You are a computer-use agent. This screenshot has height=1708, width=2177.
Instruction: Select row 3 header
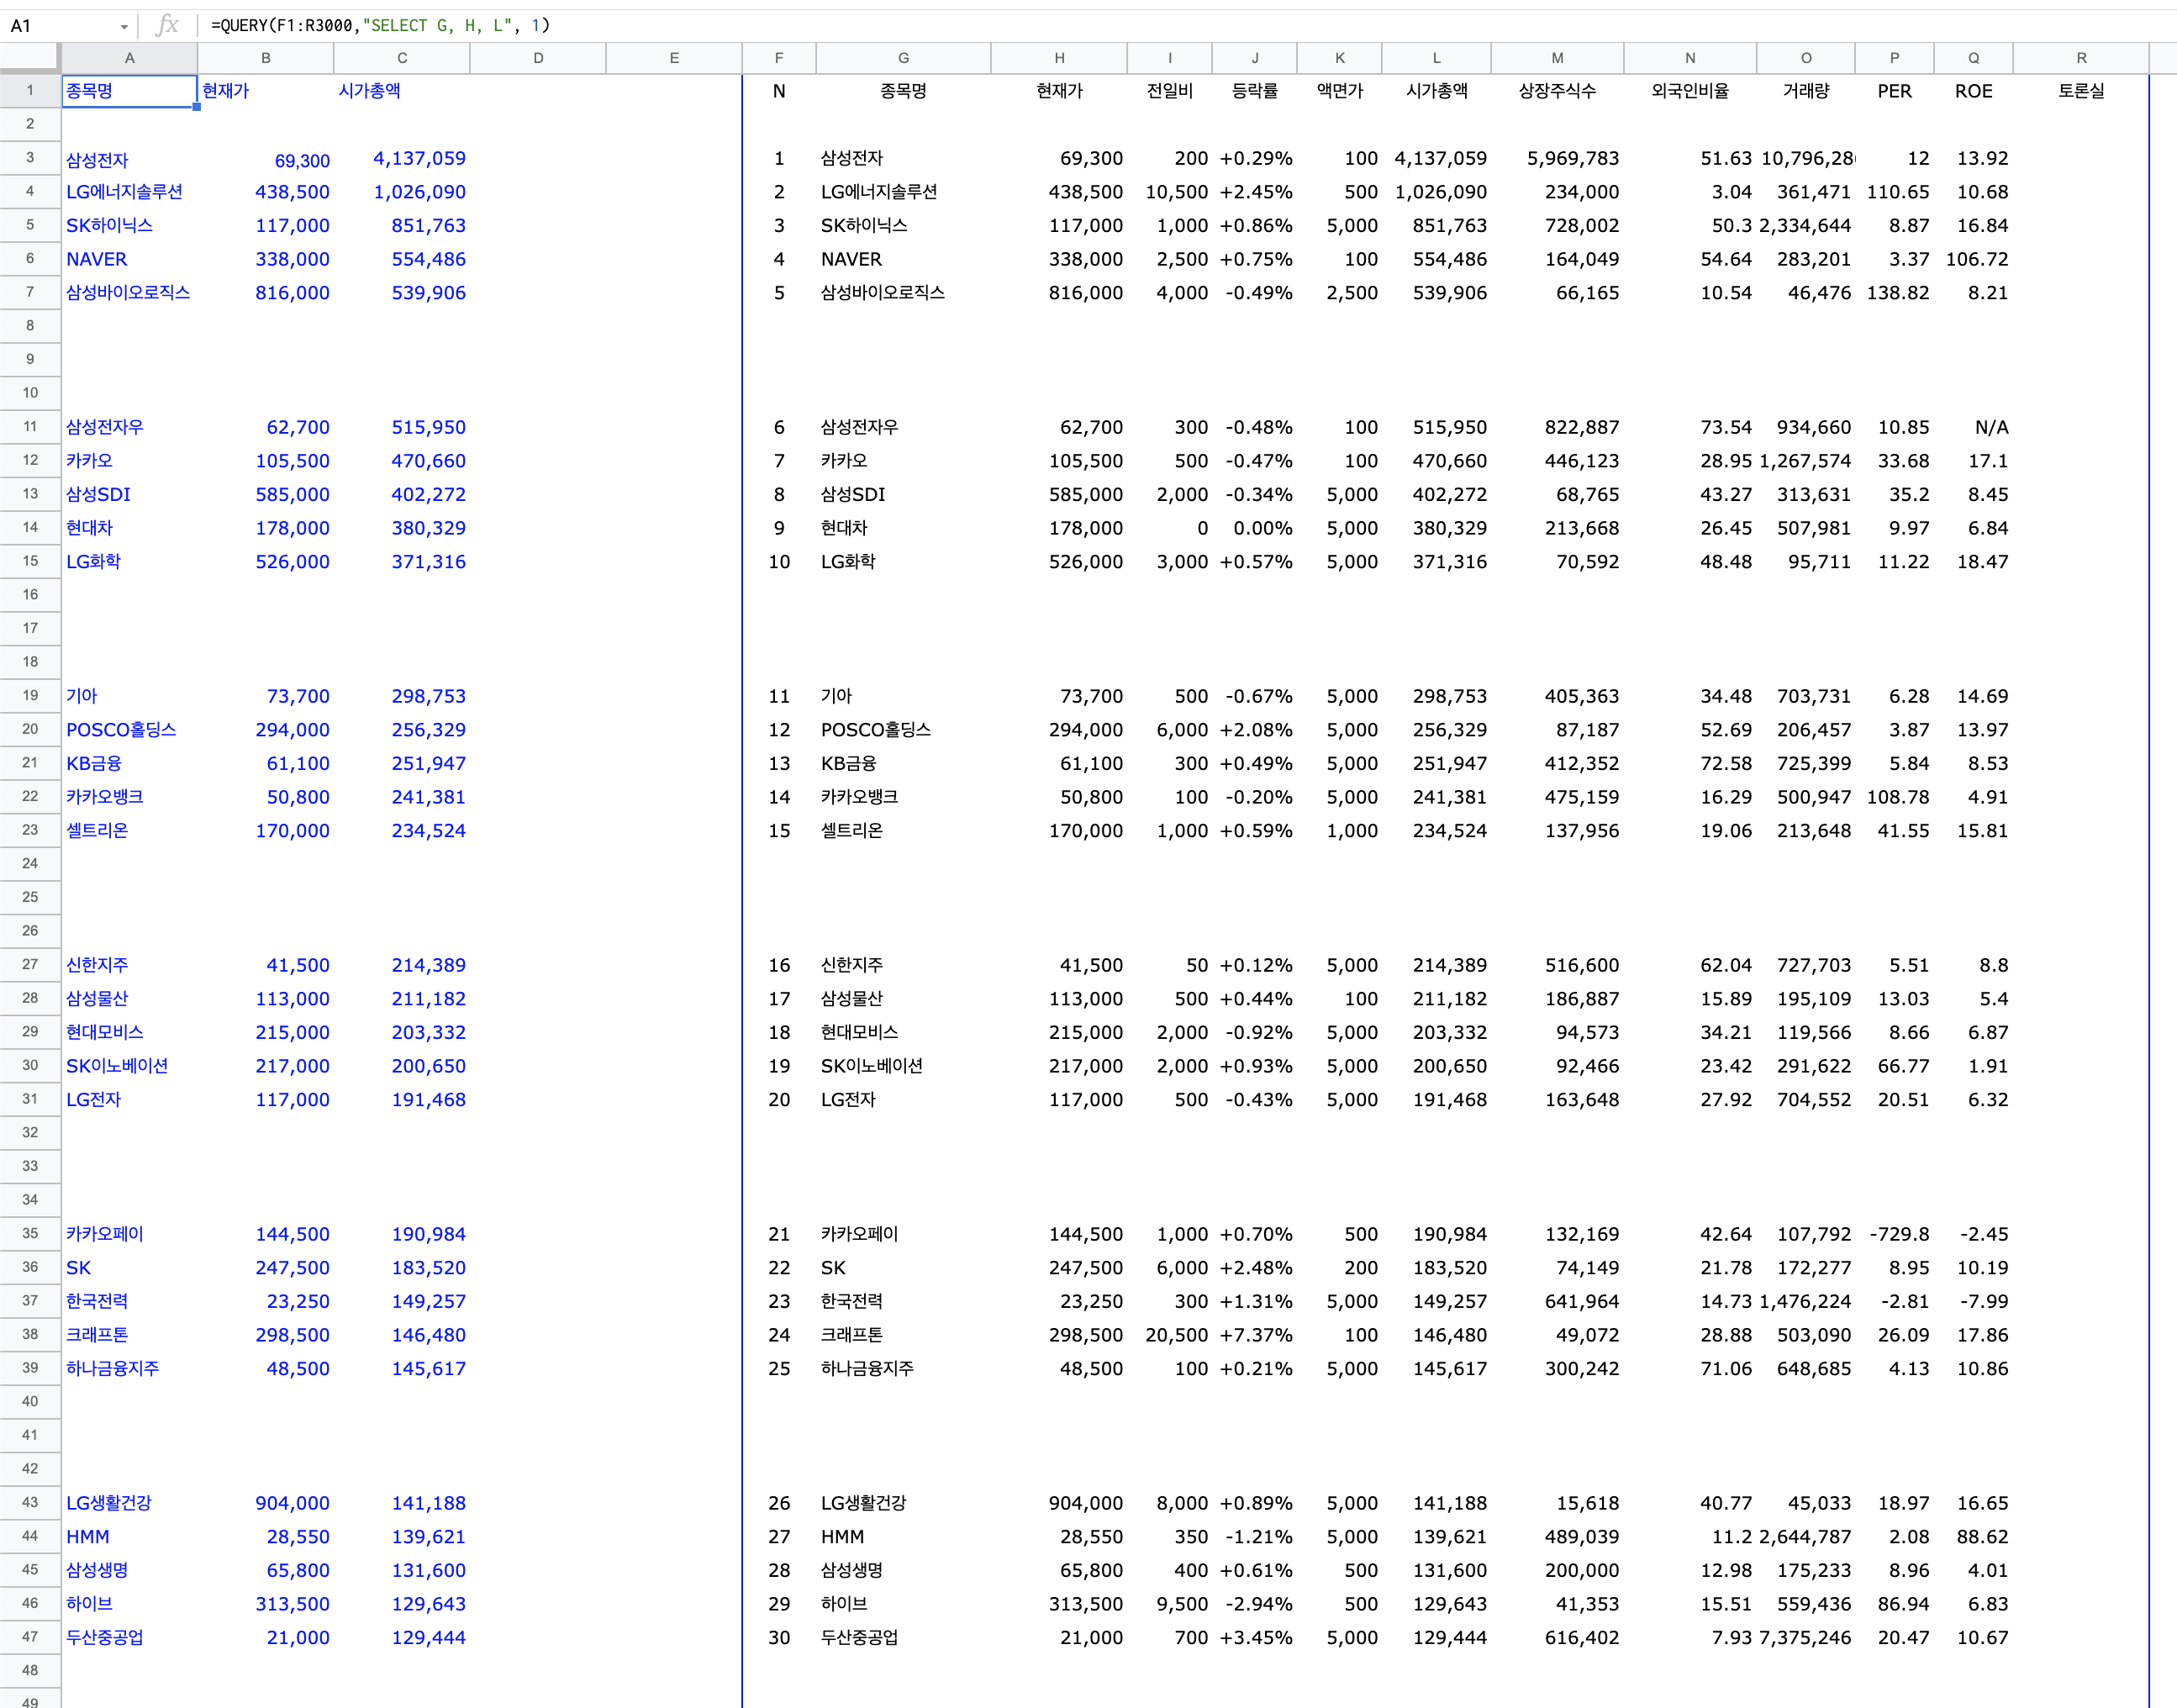pyautogui.click(x=30, y=158)
